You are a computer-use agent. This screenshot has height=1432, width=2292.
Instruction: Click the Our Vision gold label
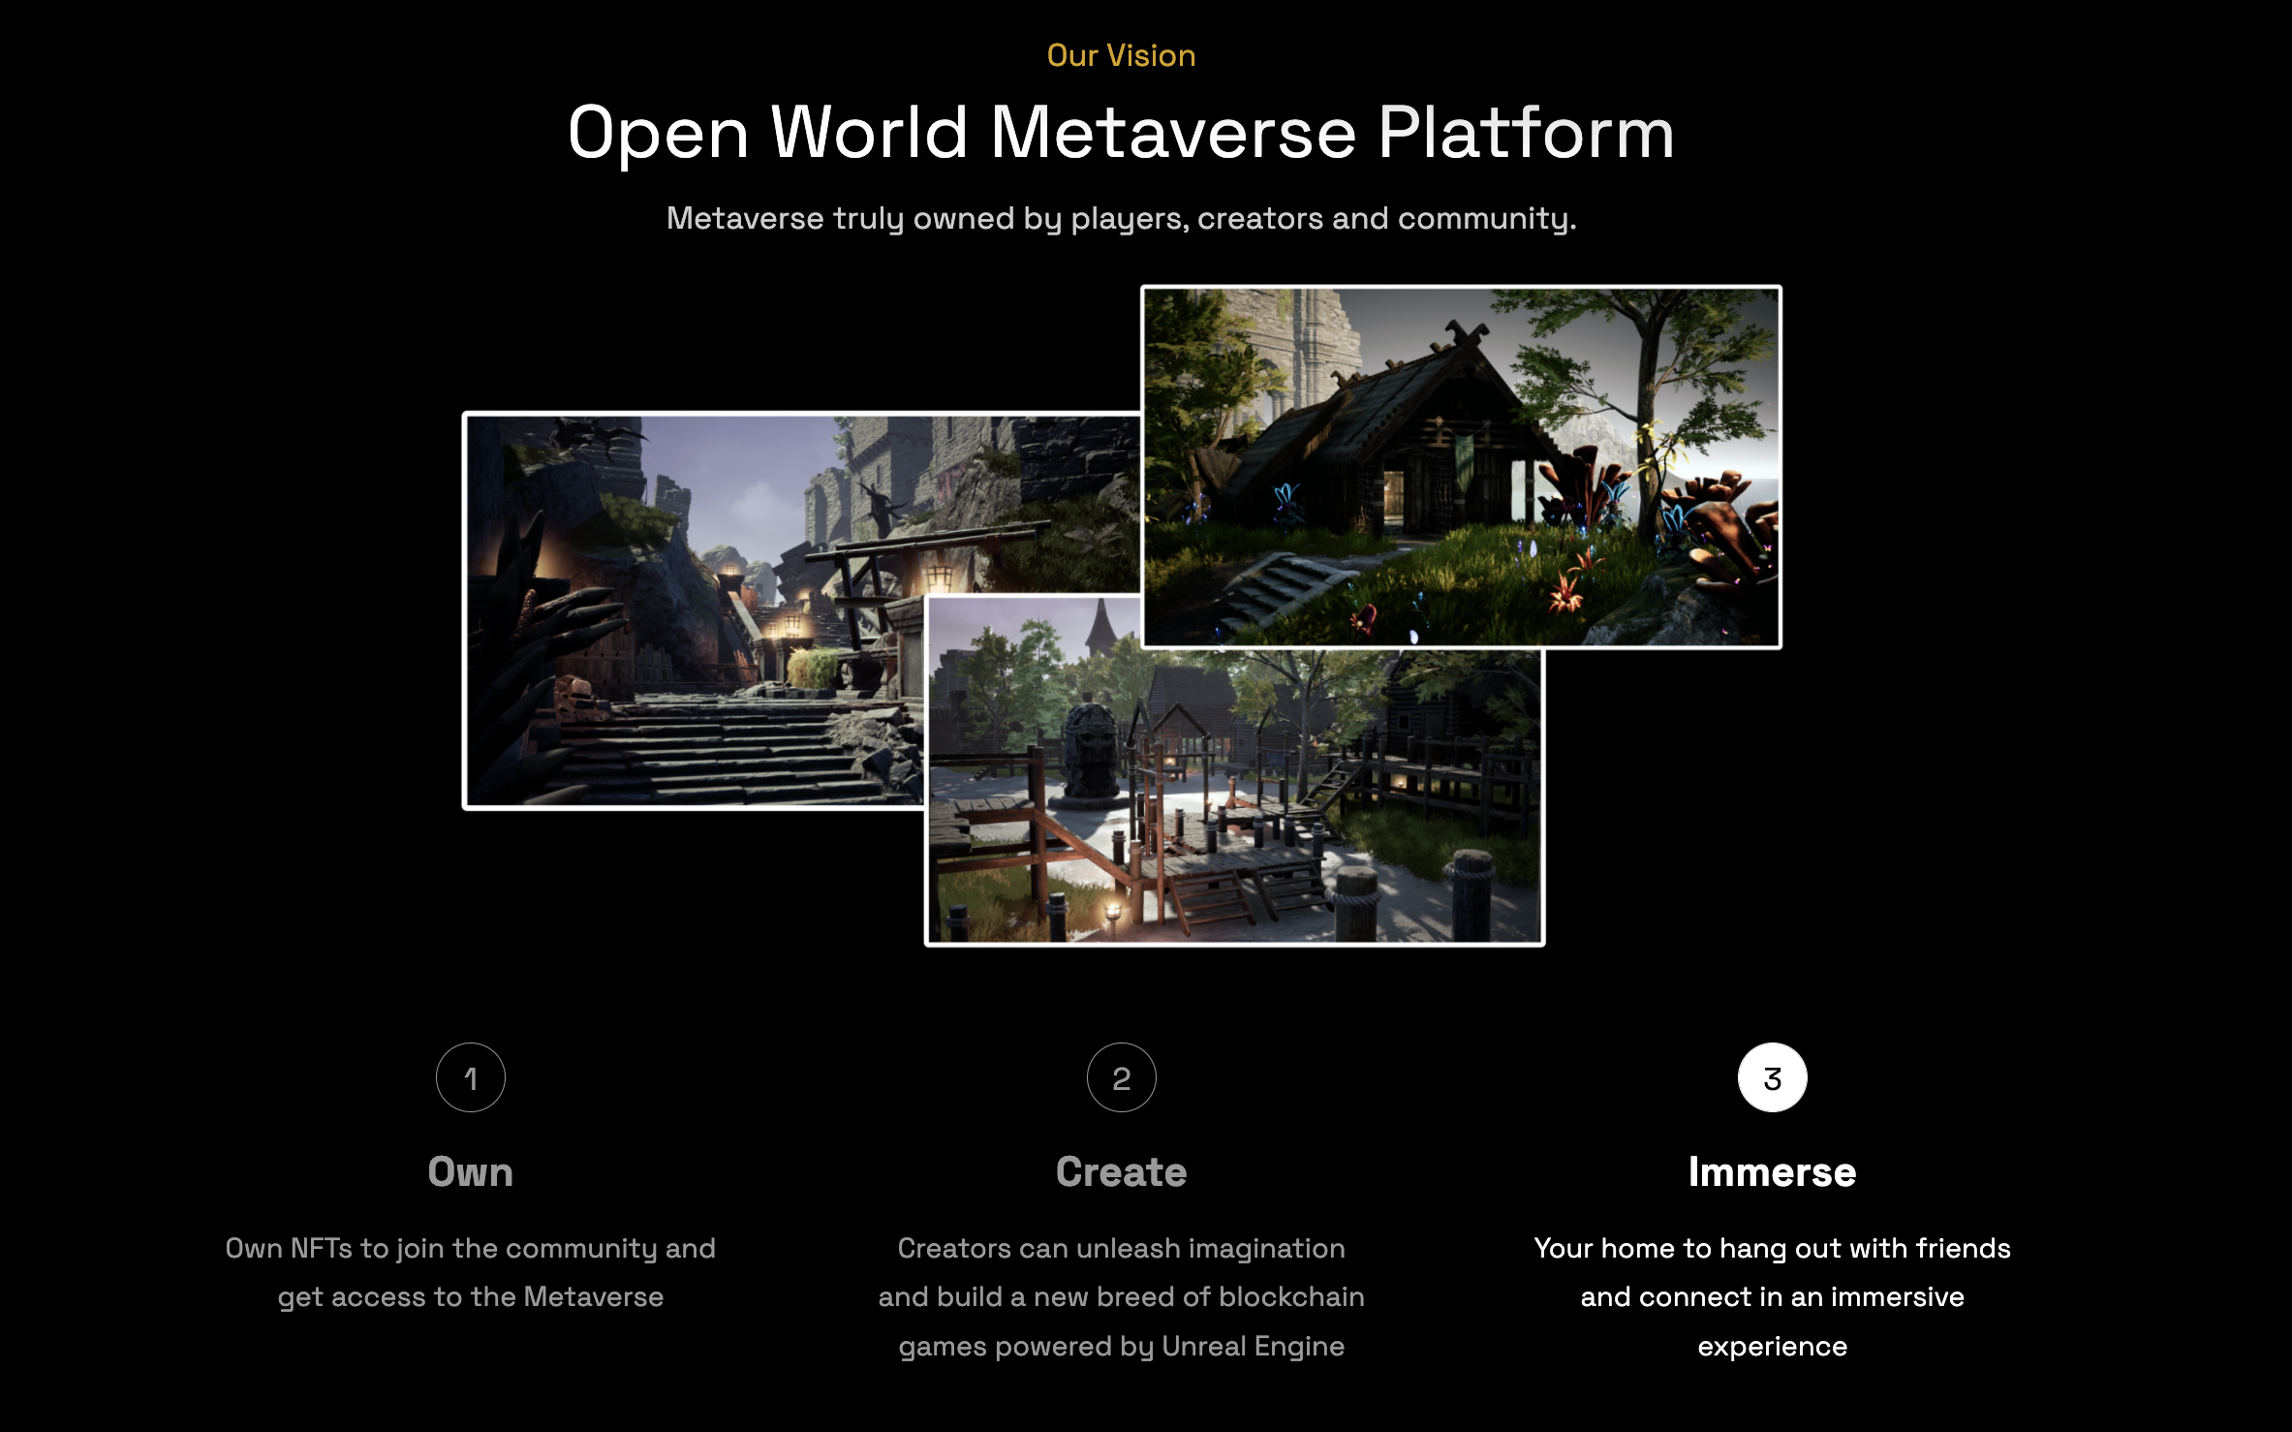click(1121, 55)
